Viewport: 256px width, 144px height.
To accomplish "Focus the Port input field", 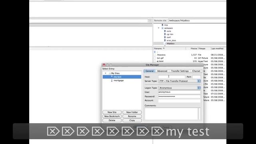I will tap(196, 77).
